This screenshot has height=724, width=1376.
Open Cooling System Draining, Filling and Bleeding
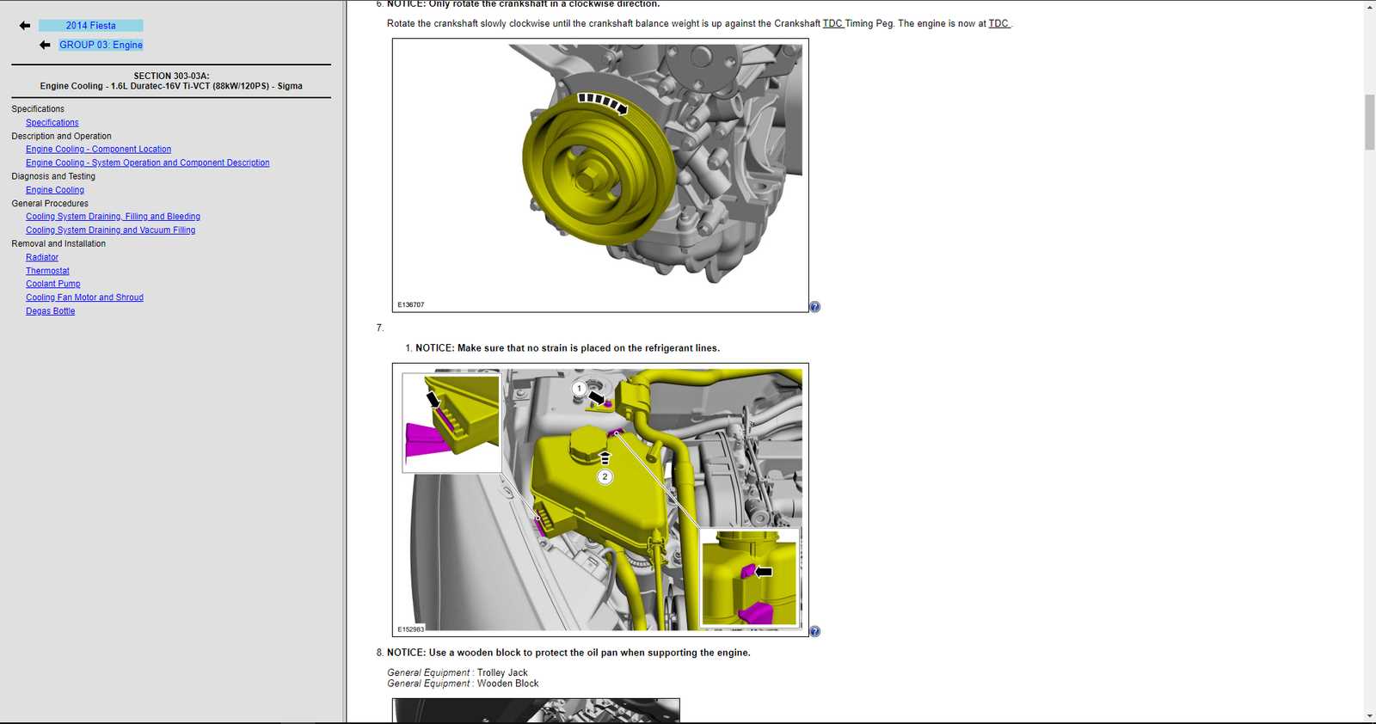[x=113, y=217]
